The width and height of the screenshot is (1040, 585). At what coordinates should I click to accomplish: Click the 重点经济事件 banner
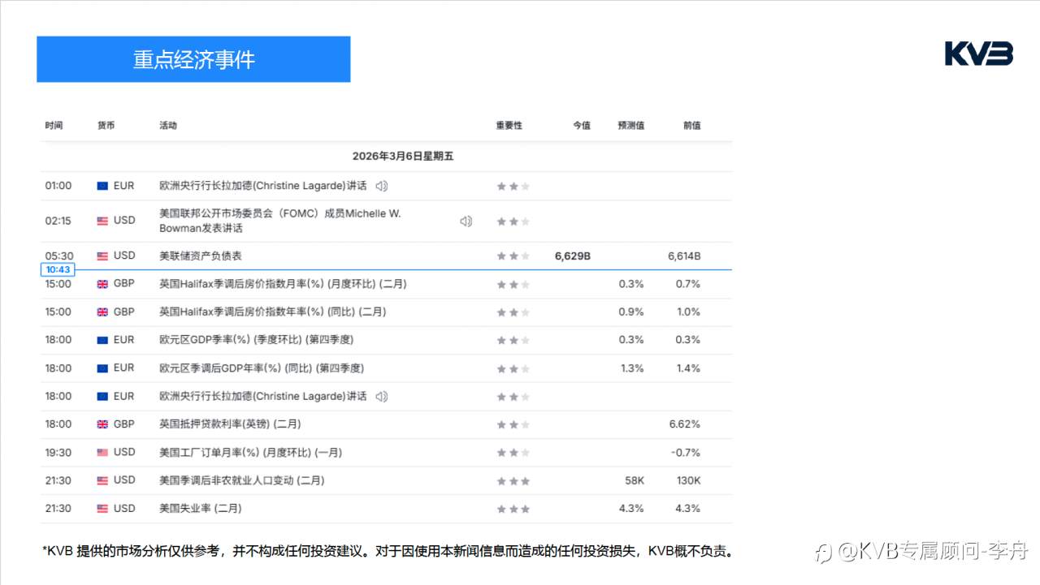coord(193,59)
